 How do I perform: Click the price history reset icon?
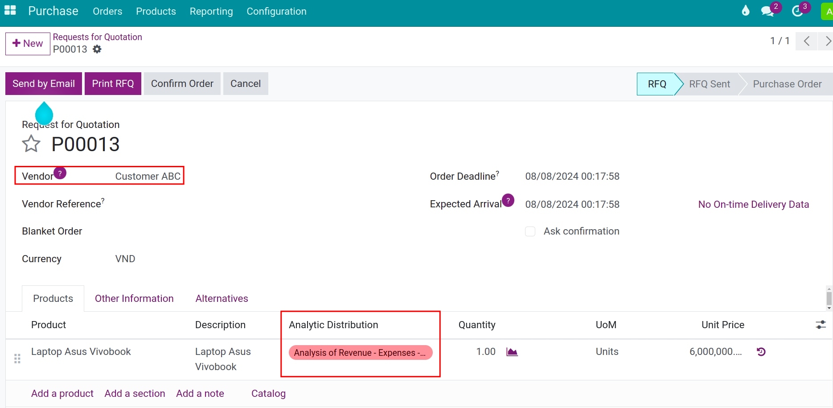pos(761,352)
